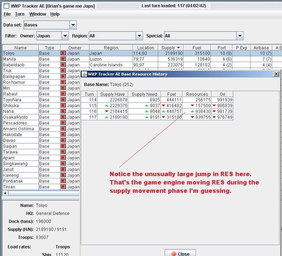Select the Hakodate base row
282x256 pixels.
(x=41, y=135)
